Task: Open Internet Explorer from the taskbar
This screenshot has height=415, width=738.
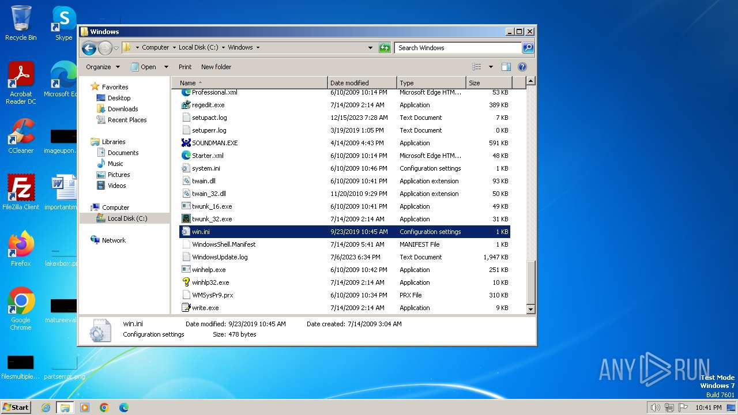Action: 46,408
